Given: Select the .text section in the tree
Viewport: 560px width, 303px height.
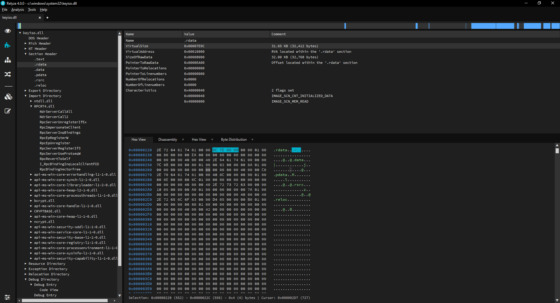Looking at the screenshot, I should point(40,59).
